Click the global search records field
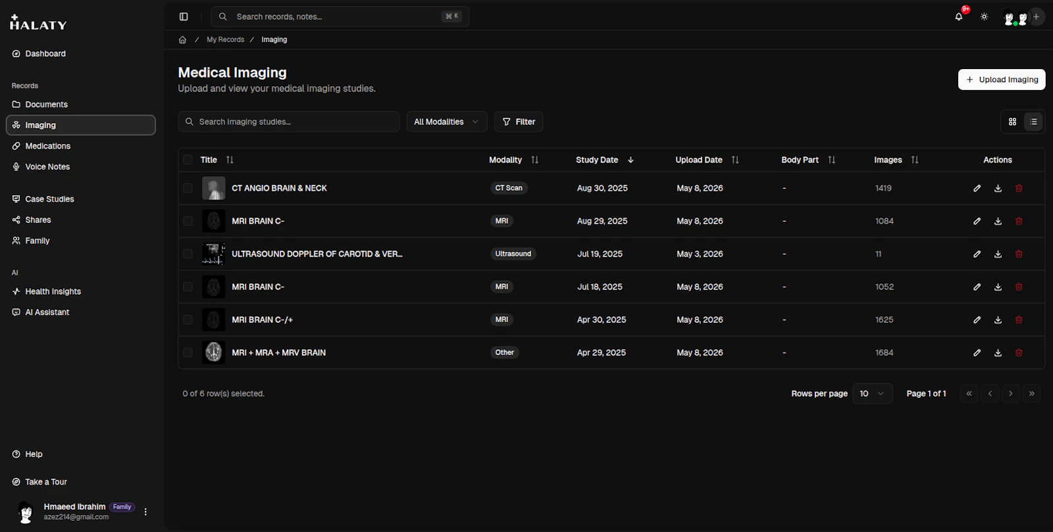The width and height of the screenshot is (1053, 532). (x=340, y=16)
